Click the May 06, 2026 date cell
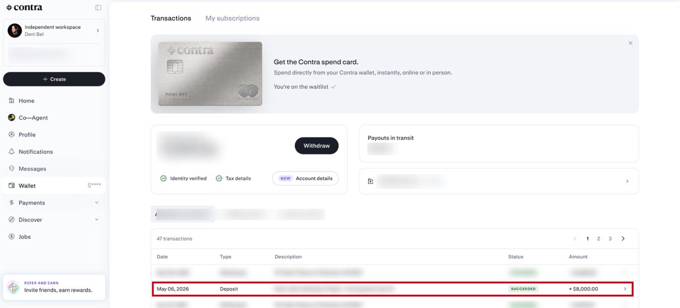This screenshot has height=308, width=680. click(173, 289)
